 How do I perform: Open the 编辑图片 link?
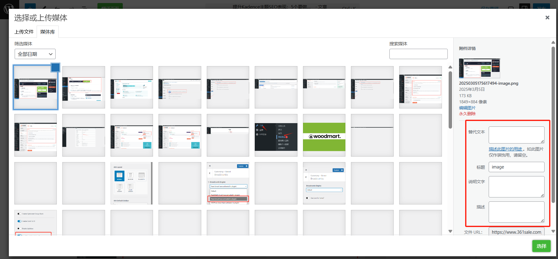coord(467,108)
